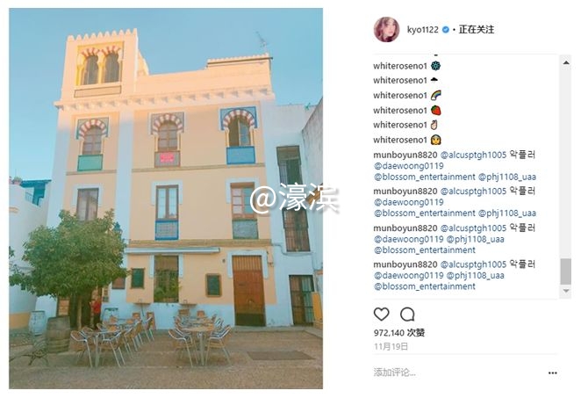
Task: Open the kyo1122 username link
Action: 423,30
